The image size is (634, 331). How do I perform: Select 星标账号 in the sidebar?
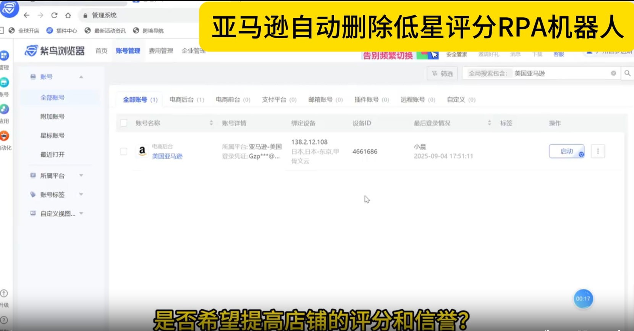52,136
